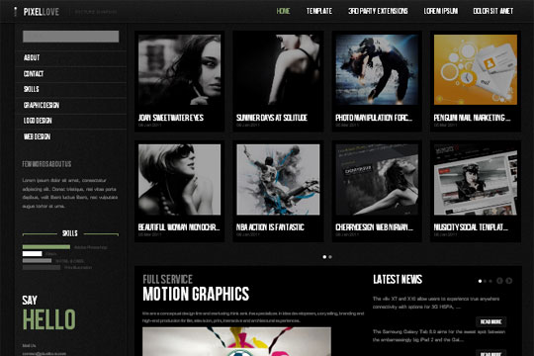Image resolution: width=534 pixels, height=356 pixels.
Task: Click the PixelLove logo icon
Action: [x=15, y=12]
